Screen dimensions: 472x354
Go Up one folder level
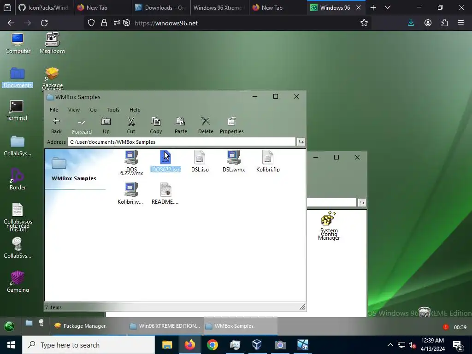point(106,125)
